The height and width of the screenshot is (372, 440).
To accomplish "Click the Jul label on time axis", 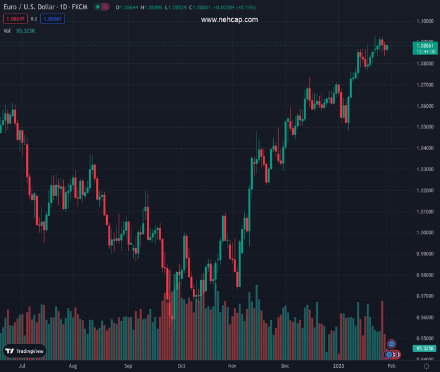I will 22,366.
